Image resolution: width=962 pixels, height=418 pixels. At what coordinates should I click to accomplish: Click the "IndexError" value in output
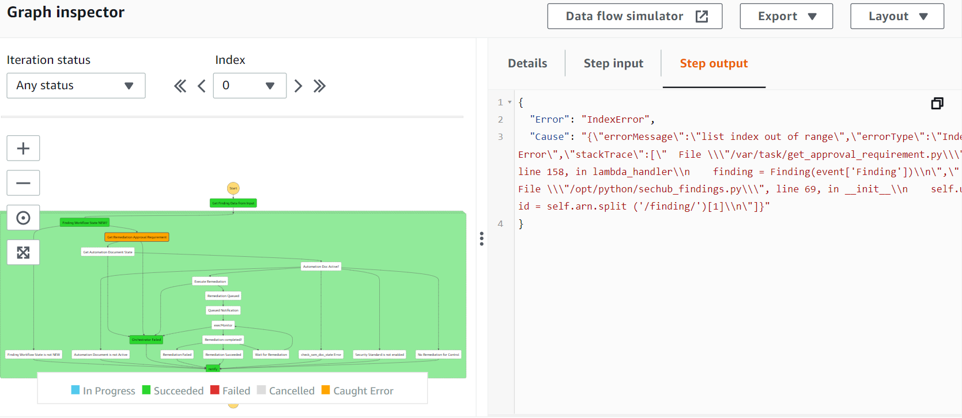616,119
